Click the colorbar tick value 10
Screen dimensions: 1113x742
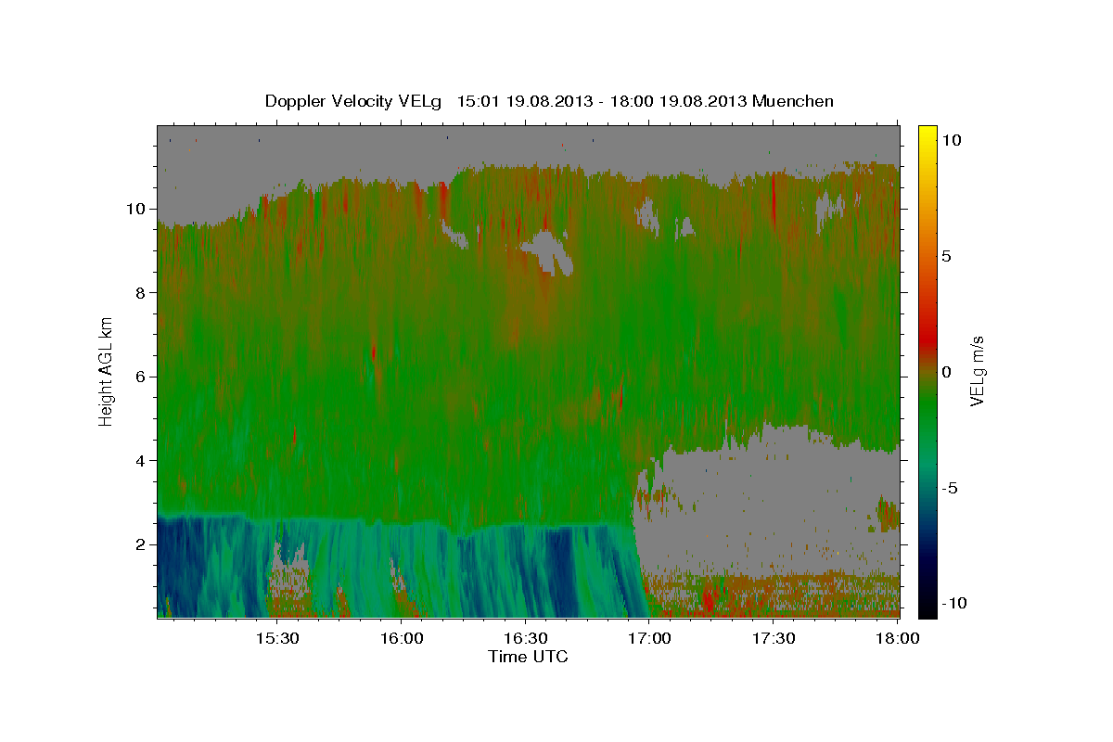pos(953,139)
